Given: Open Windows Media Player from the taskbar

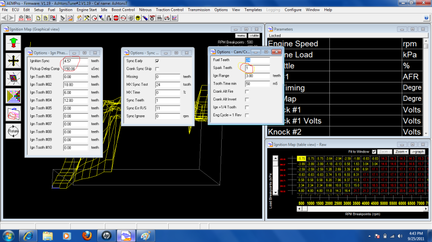Looking at the screenshot, I should pos(68,235).
